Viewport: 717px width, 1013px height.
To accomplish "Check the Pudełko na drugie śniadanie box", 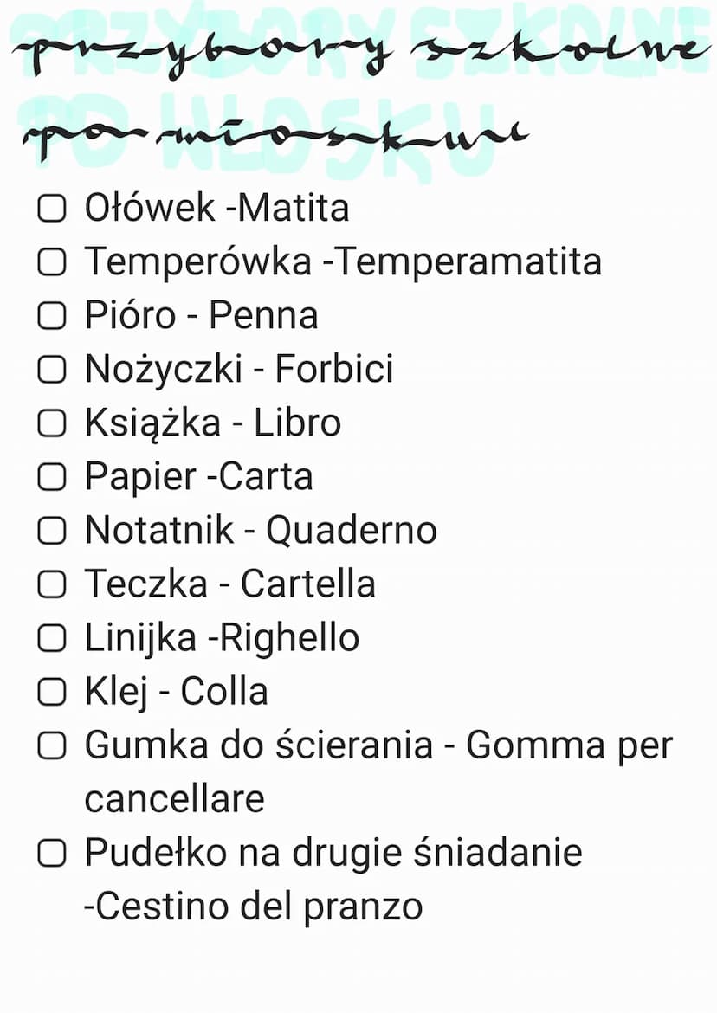I will (52, 853).
